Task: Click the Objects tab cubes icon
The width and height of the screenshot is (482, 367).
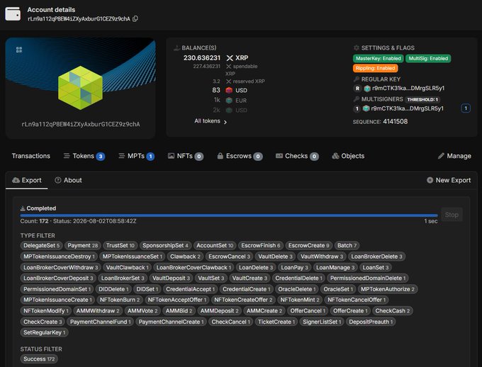Action: 335,156
